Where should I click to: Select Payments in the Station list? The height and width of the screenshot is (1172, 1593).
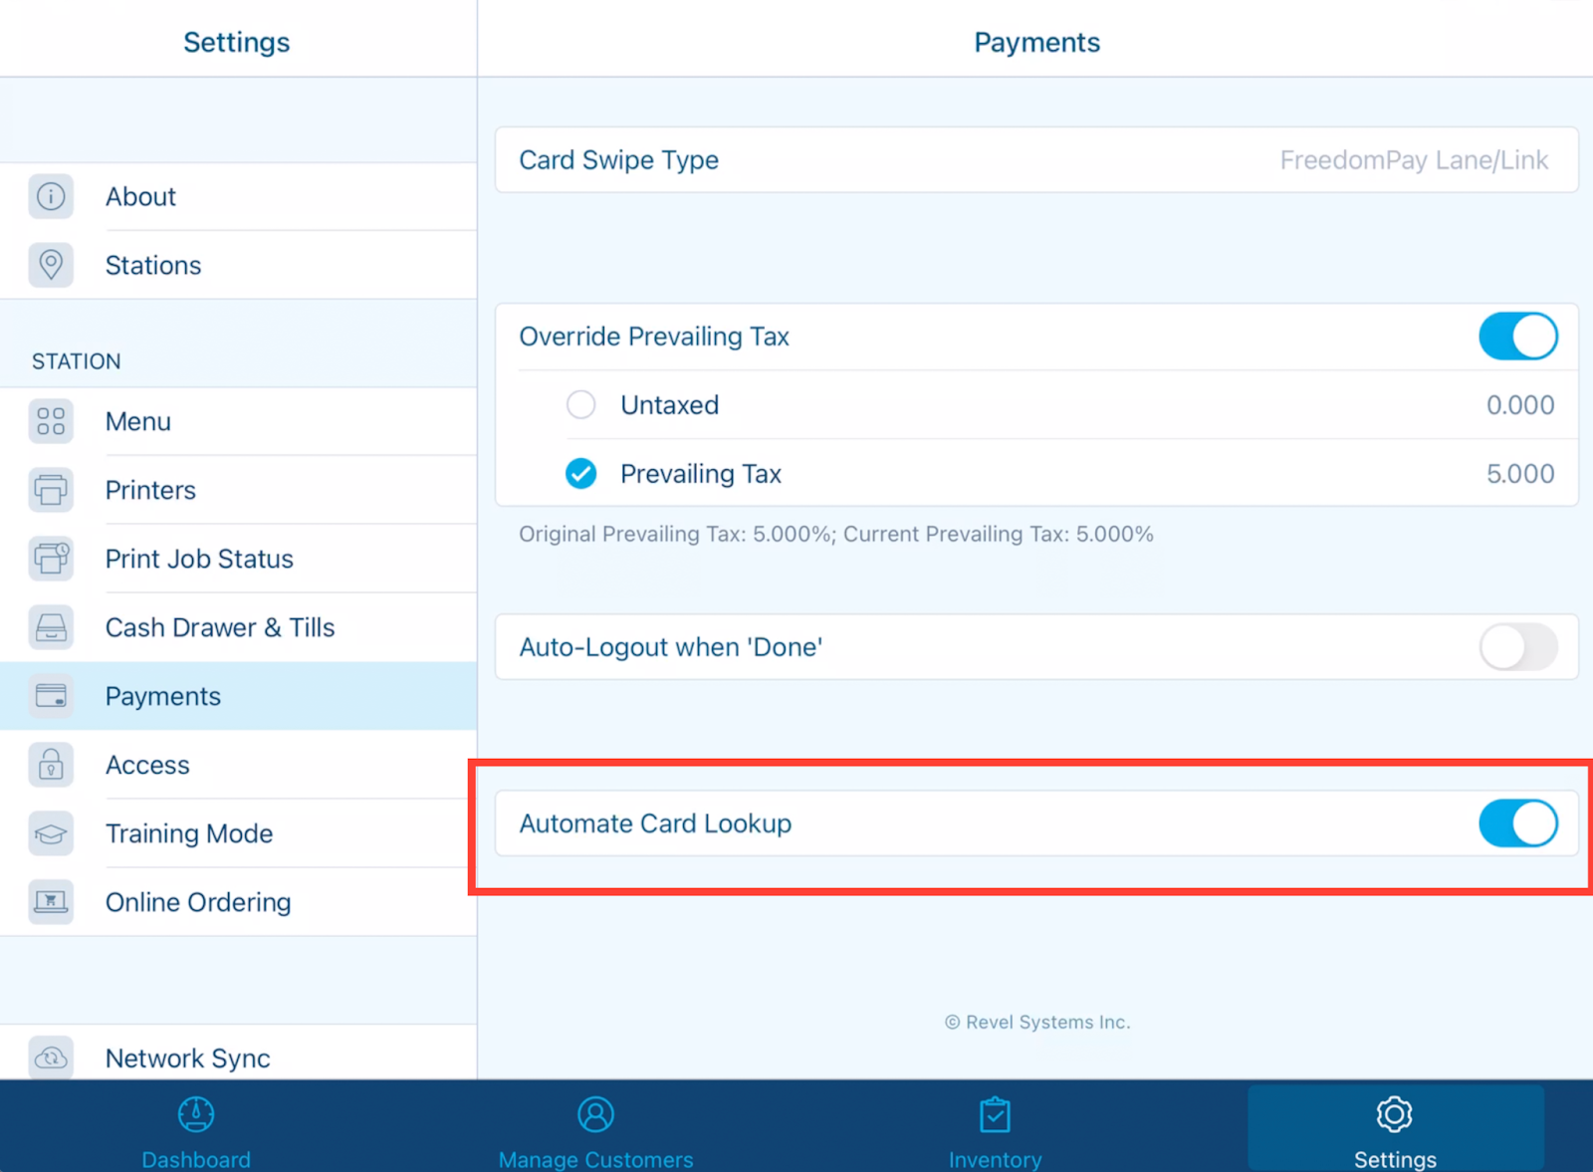pyautogui.click(x=162, y=696)
